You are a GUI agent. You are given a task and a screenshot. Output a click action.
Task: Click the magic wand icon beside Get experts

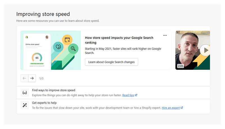tap(25, 105)
